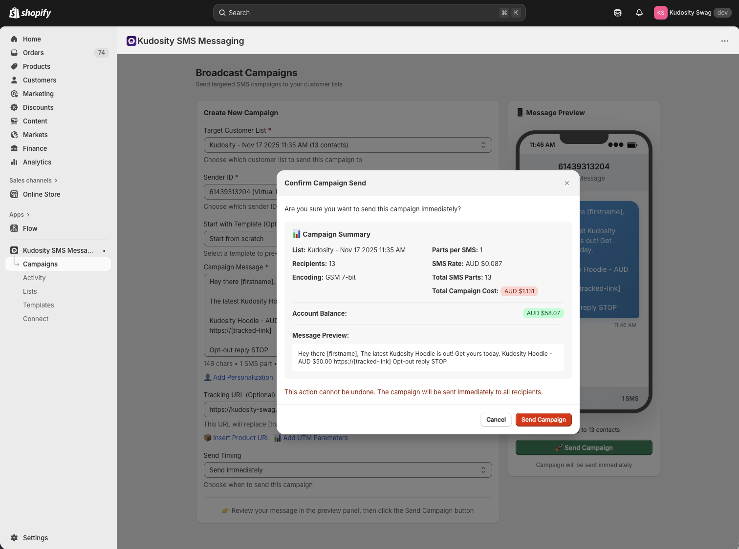This screenshot has height=549, width=739.
Task: Click the Online Store icon
Action: 14,194
